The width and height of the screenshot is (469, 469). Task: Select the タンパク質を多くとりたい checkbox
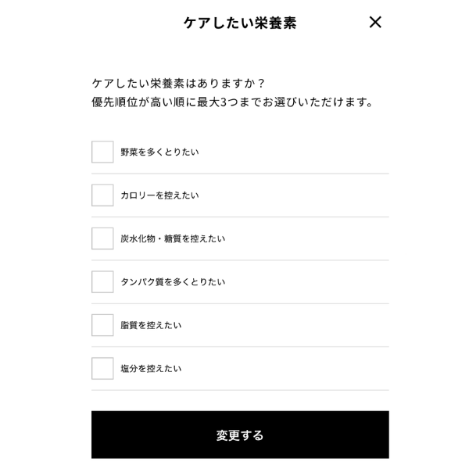coord(102,282)
